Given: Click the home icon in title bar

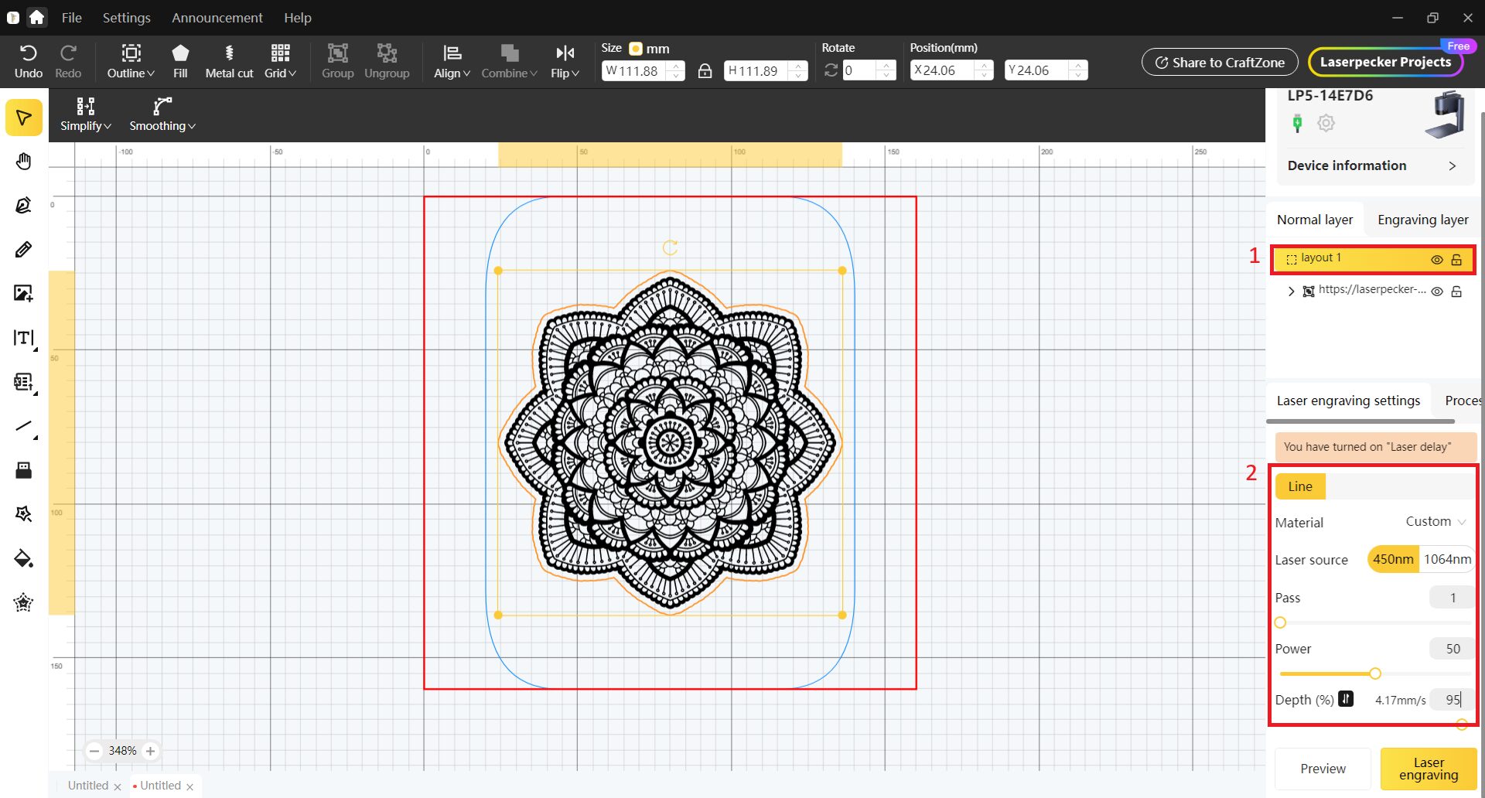Looking at the screenshot, I should 36,17.
